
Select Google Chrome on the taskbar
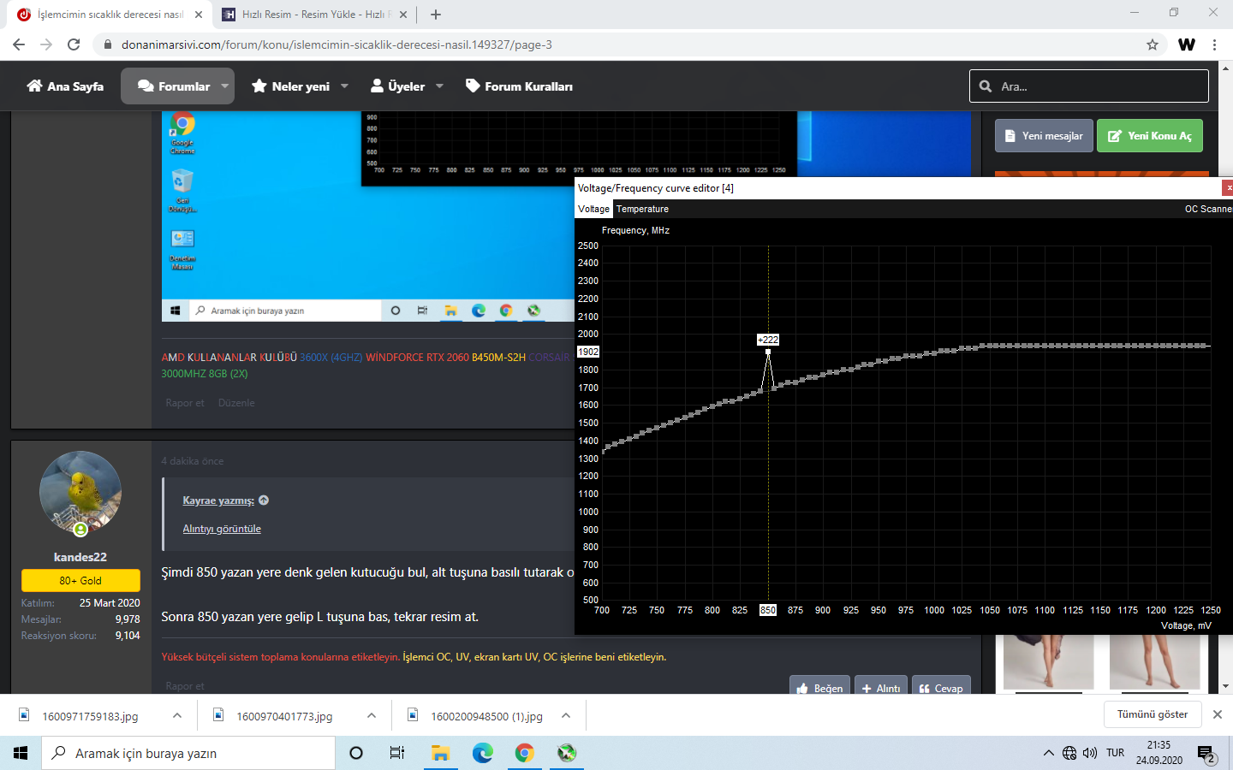525,753
